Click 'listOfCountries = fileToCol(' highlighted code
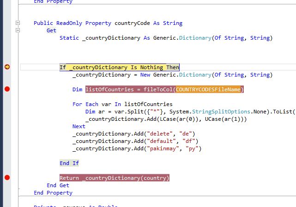 pyautogui.click(x=130, y=89)
